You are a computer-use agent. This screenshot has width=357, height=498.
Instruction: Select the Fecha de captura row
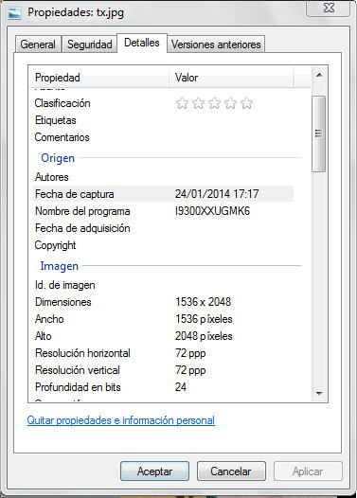tap(164, 194)
